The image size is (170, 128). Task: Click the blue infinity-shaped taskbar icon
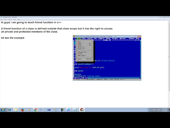(x=49, y=110)
